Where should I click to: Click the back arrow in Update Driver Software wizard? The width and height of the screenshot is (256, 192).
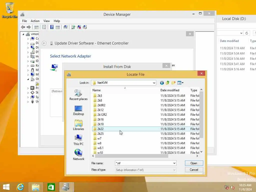(44, 43)
